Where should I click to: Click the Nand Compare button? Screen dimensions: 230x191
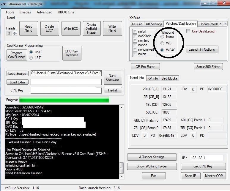[x=113, y=77]
